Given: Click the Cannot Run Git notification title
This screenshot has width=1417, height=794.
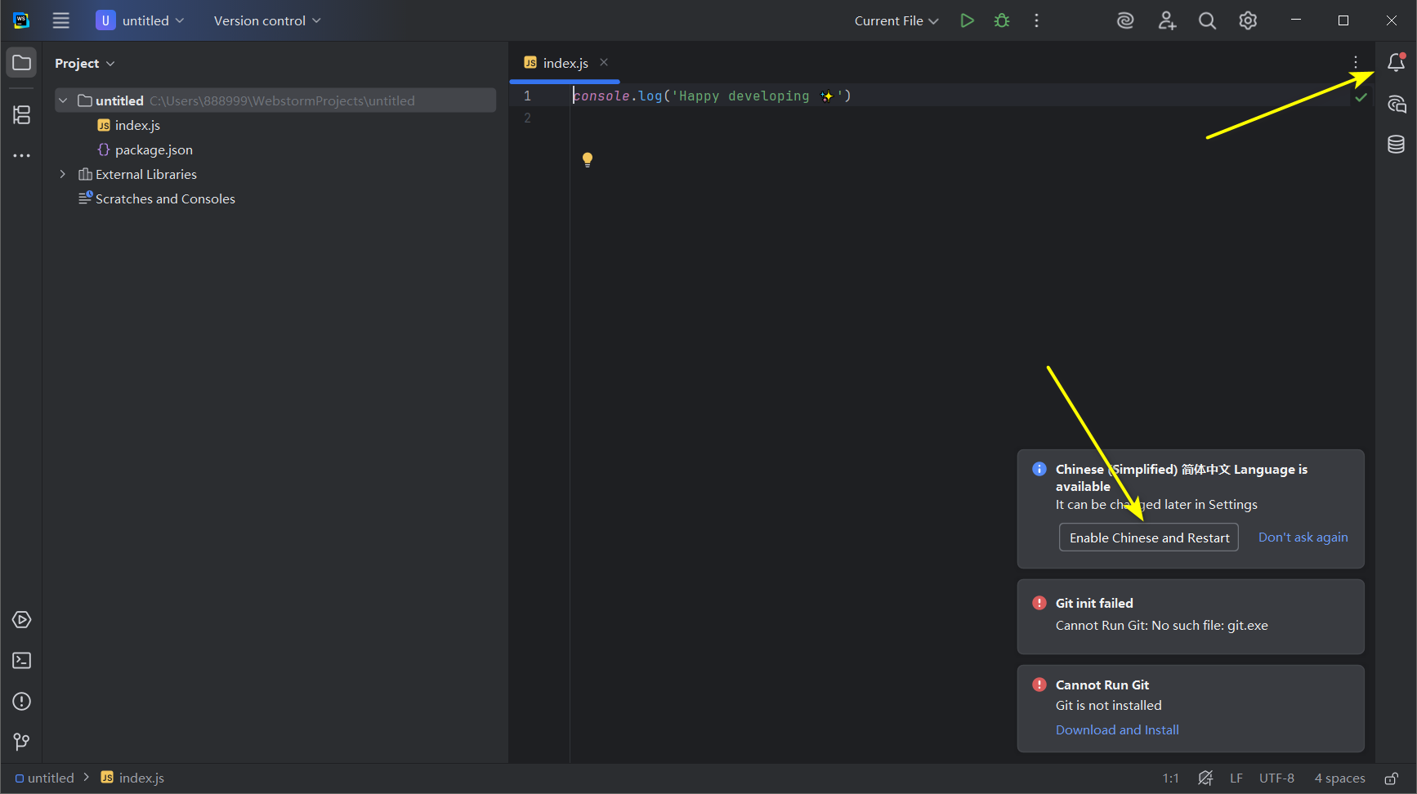Looking at the screenshot, I should 1102,685.
